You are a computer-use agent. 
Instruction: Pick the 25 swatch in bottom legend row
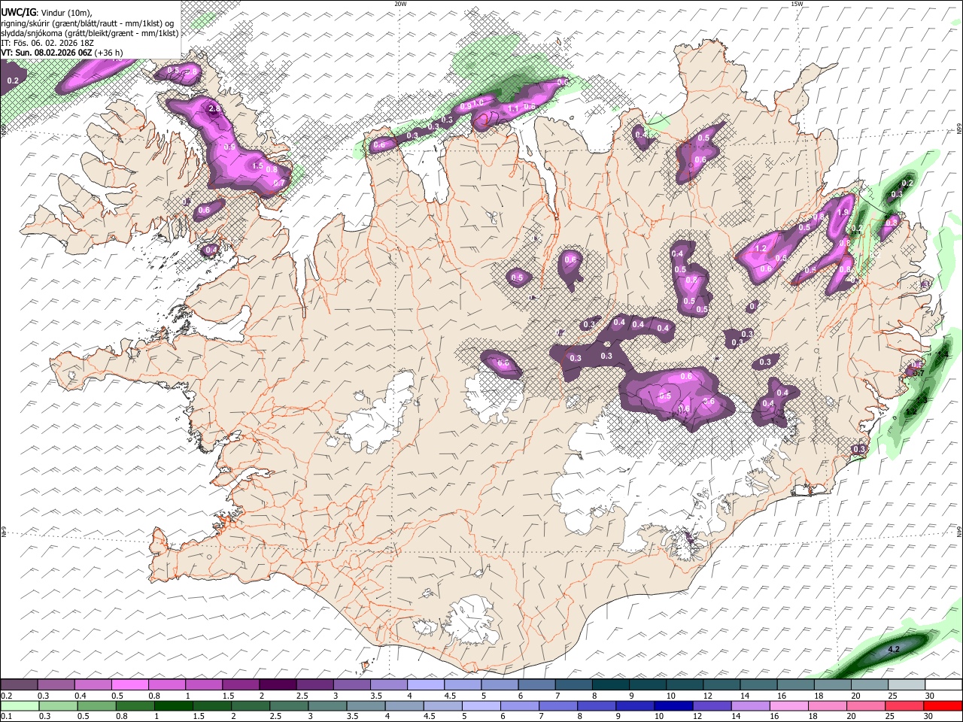(907, 705)
